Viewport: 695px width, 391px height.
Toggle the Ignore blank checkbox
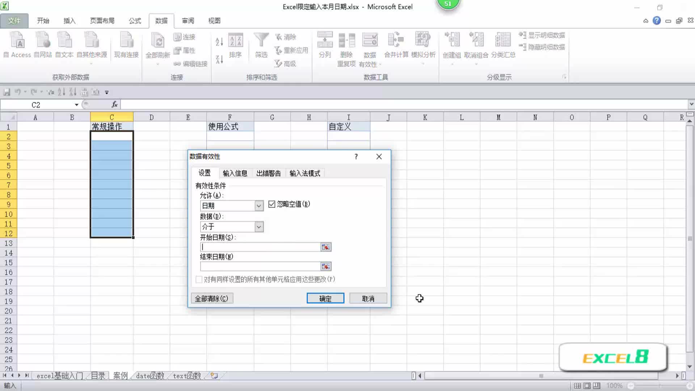272,204
